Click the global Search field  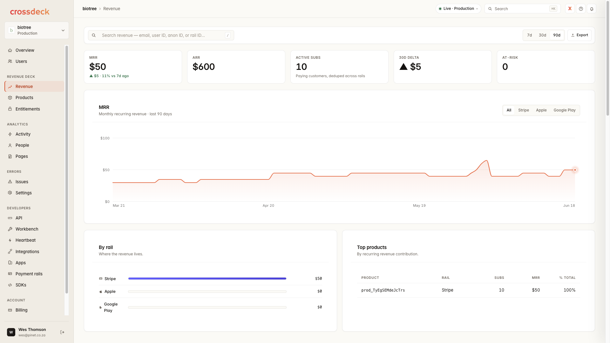tap(523, 9)
